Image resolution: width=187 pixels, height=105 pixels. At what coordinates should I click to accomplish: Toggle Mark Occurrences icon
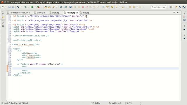[x=112, y=7]
